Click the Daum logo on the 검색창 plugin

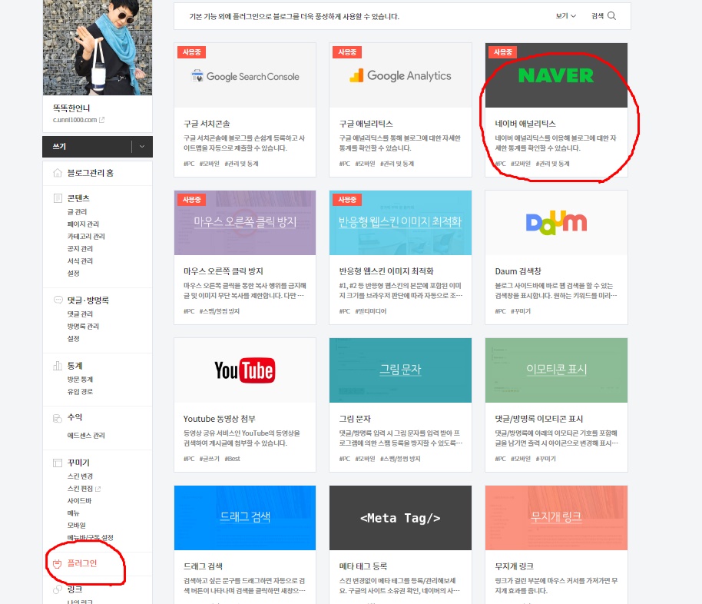555,222
